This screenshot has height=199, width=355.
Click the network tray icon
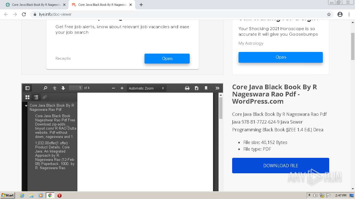pos(322,195)
